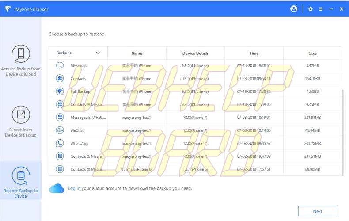Click xiaoyarong-test1 name in WhatsApp row
This screenshot has width=349, height=221.
pos(137,144)
